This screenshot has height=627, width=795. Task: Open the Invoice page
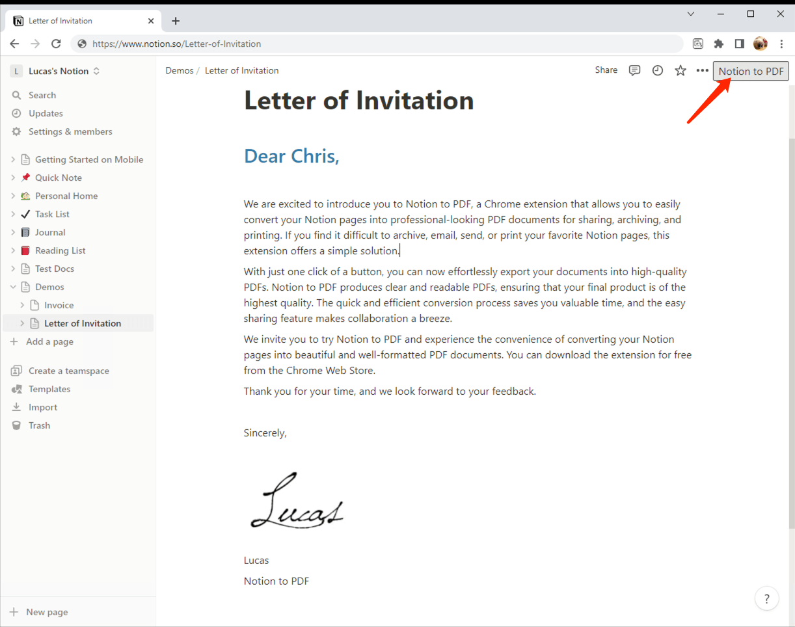pyautogui.click(x=59, y=305)
